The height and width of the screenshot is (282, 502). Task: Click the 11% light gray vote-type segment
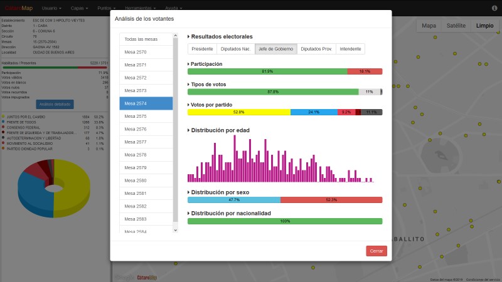369,91
